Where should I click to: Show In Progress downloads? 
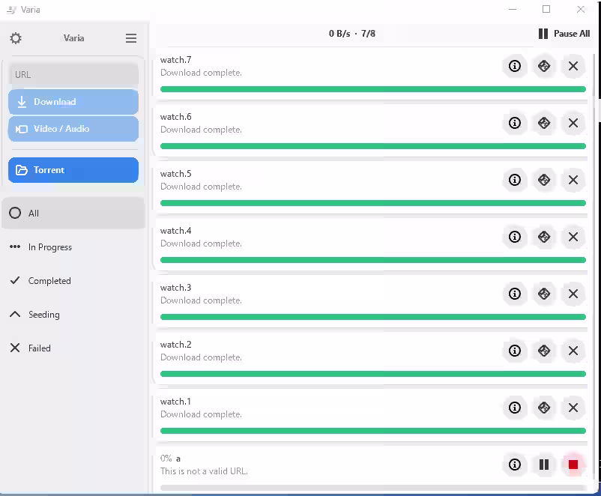pos(73,247)
